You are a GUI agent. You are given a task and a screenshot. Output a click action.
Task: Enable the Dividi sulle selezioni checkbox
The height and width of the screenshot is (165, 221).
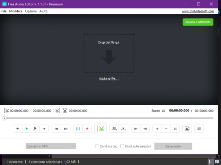[x=122, y=146]
